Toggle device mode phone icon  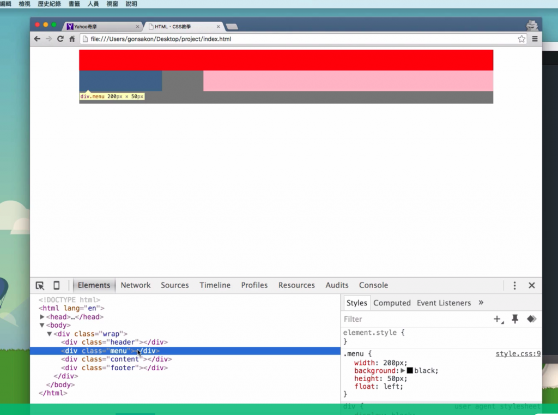[x=56, y=285]
